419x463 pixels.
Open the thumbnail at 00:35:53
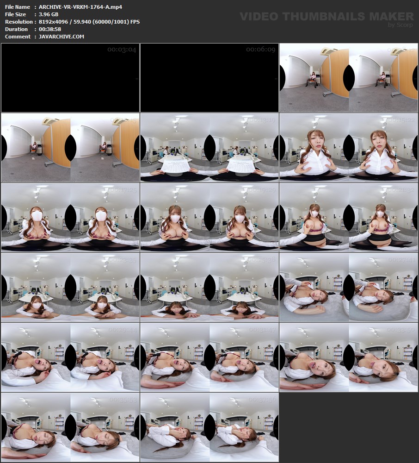[x=70, y=427]
